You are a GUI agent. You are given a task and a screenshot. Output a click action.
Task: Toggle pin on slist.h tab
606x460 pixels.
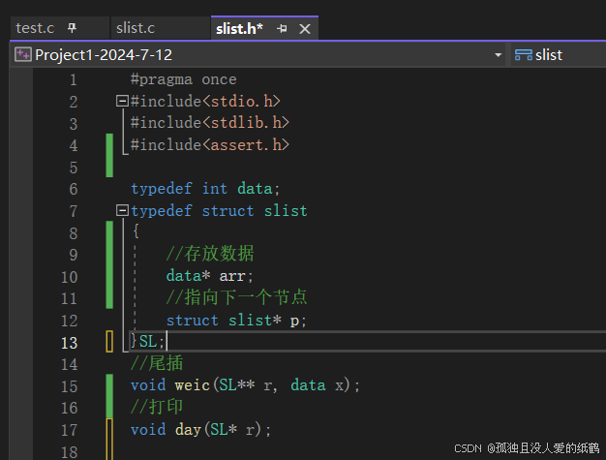(x=282, y=29)
